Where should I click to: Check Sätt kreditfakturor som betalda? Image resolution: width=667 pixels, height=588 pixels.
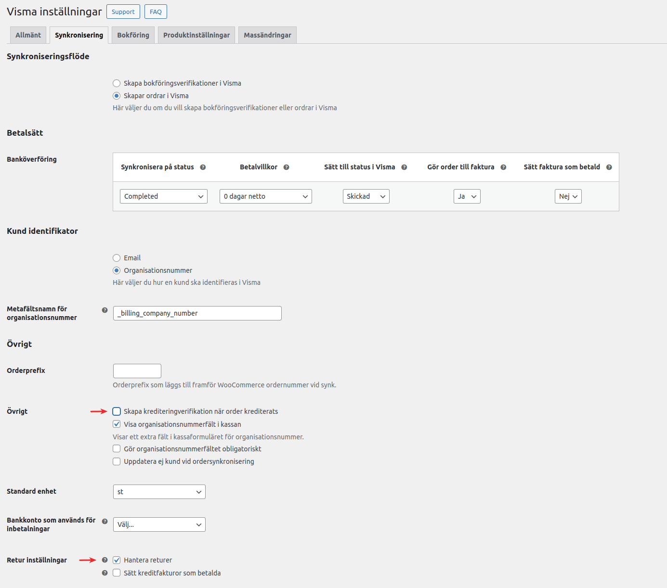117,573
